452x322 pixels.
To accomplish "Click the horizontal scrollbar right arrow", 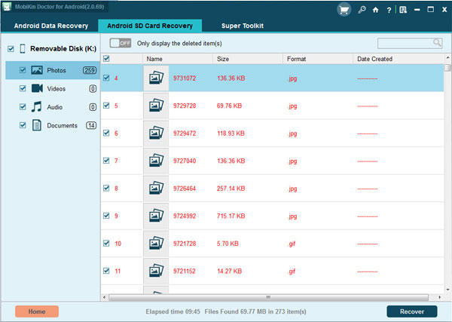I will [440, 297].
